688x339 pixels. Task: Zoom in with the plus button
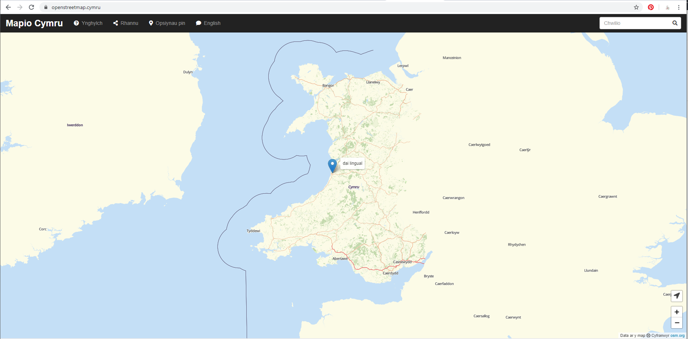pos(676,312)
